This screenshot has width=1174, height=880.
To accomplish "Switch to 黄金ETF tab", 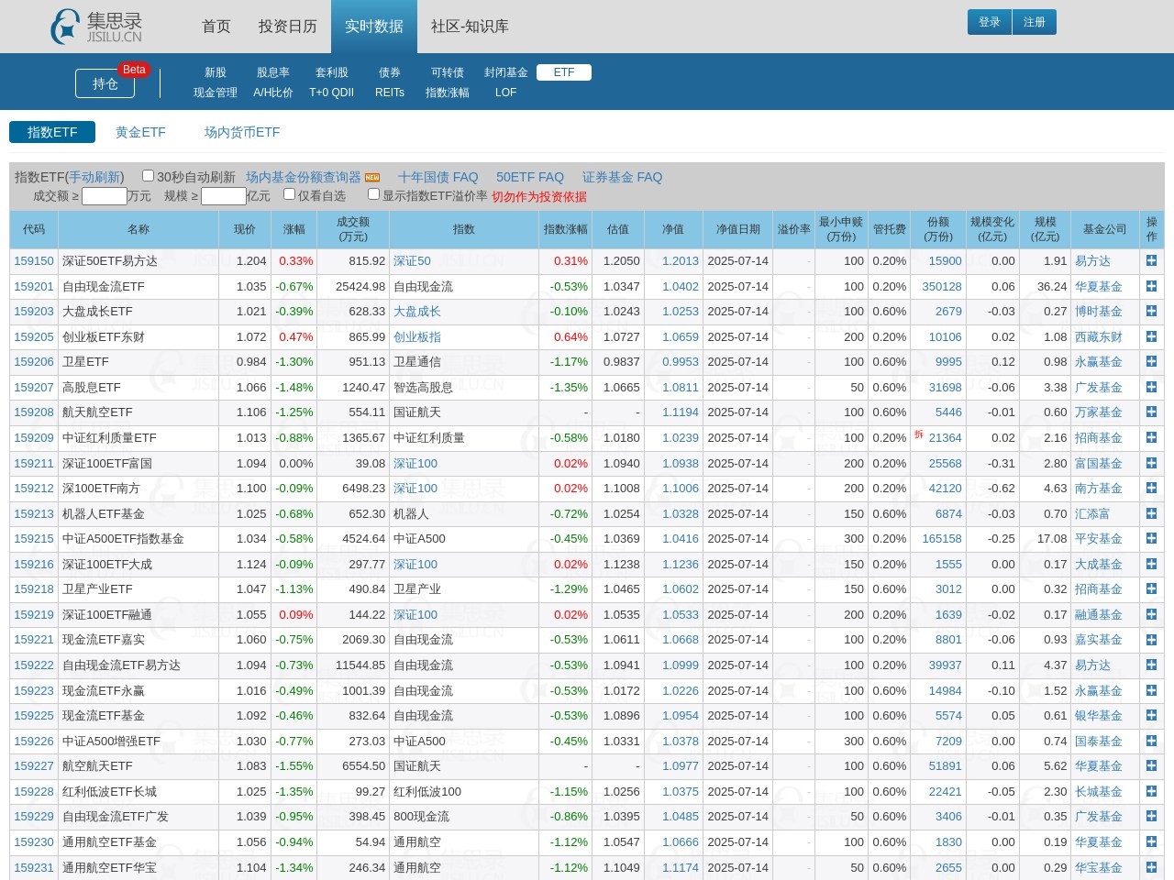I will [140, 132].
